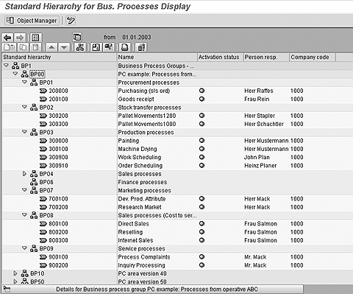
Task: Click the print icon
Action: point(125,47)
